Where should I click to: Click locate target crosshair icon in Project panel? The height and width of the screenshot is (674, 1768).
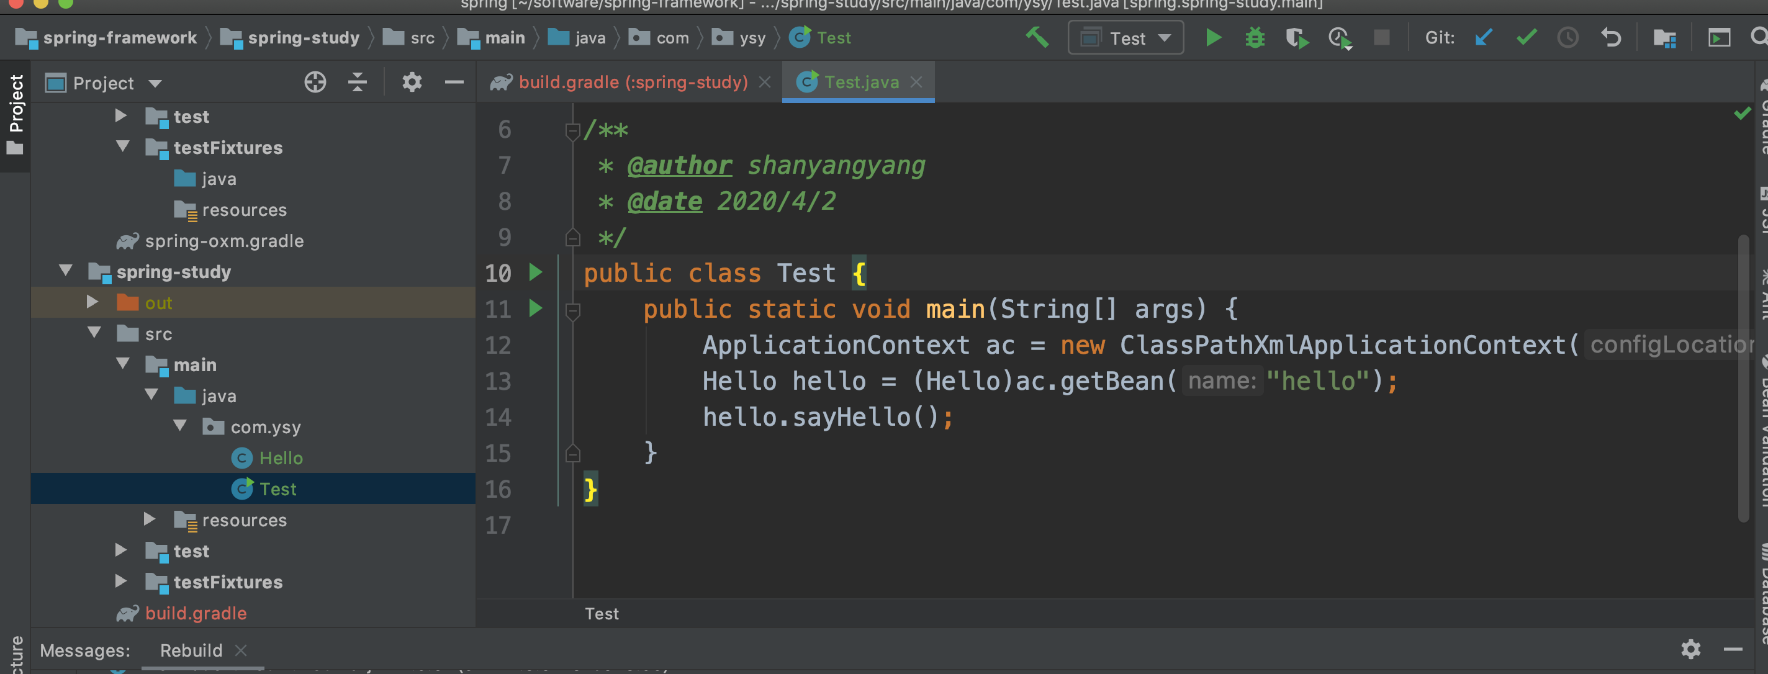[x=315, y=83]
